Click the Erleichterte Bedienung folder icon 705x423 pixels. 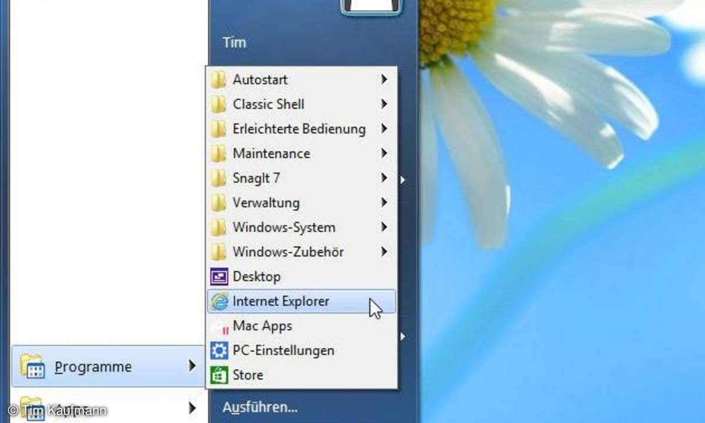point(219,129)
